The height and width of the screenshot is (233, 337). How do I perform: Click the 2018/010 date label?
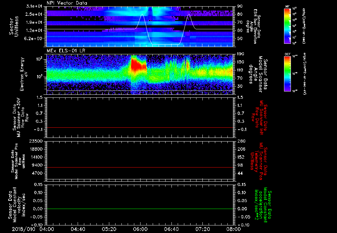point(23,229)
